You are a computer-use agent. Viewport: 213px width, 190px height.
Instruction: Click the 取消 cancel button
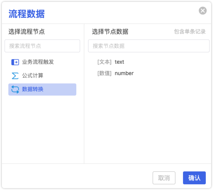[x=164, y=178]
